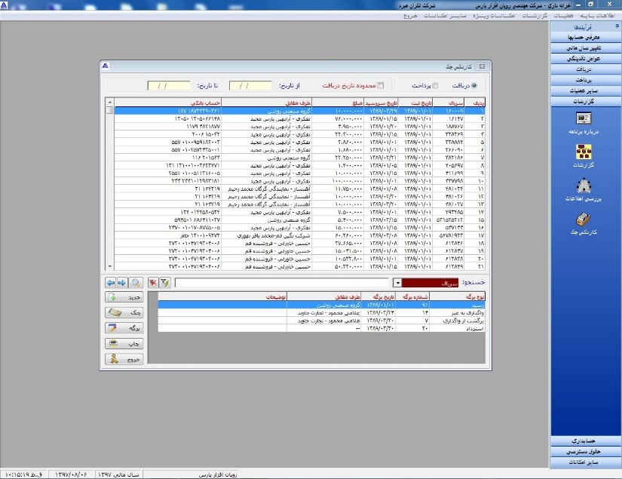This screenshot has width=622, height=479.
Task: Click the blue left-arrow previous record icon
Action: (x=111, y=283)
